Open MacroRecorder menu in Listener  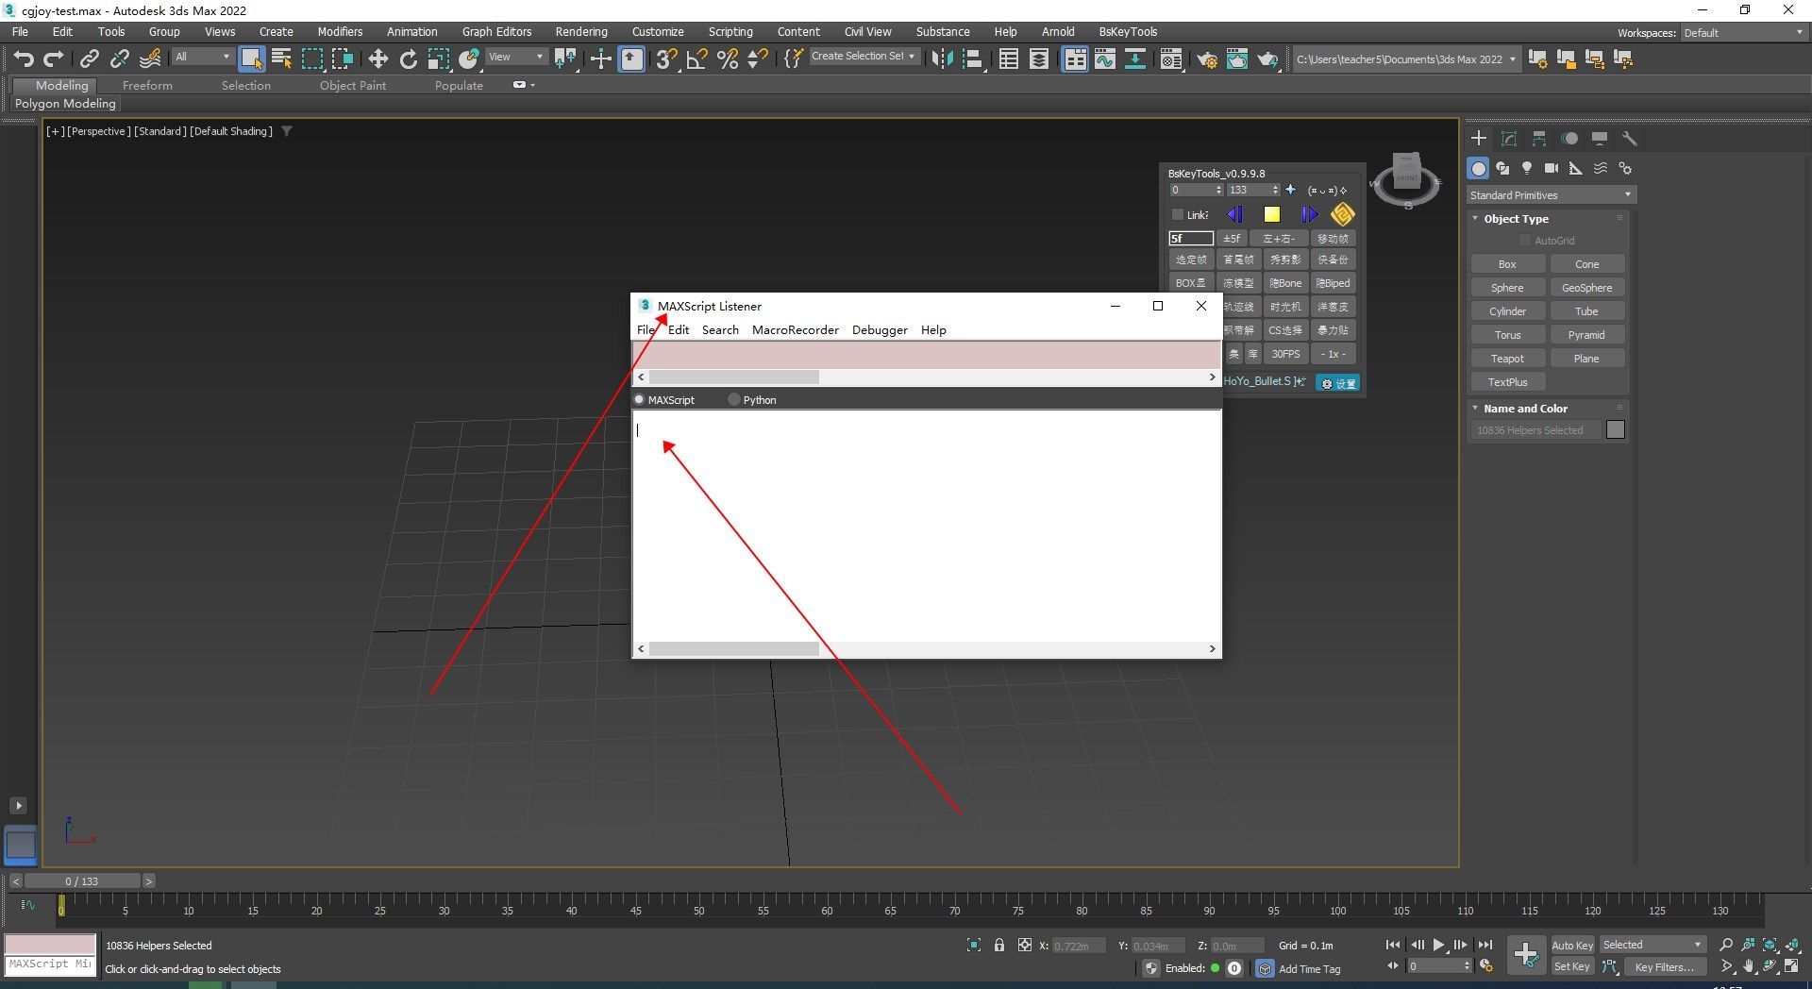[795, 330]
